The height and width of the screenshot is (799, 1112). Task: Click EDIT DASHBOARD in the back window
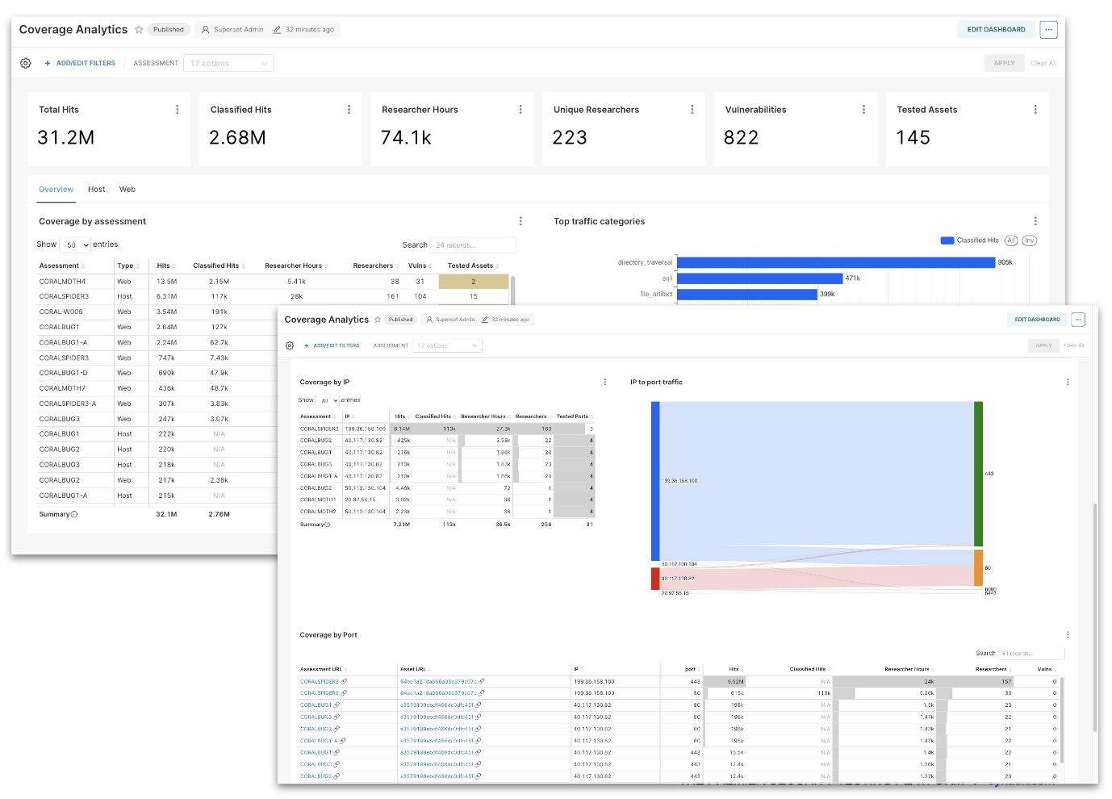[996, 30]
